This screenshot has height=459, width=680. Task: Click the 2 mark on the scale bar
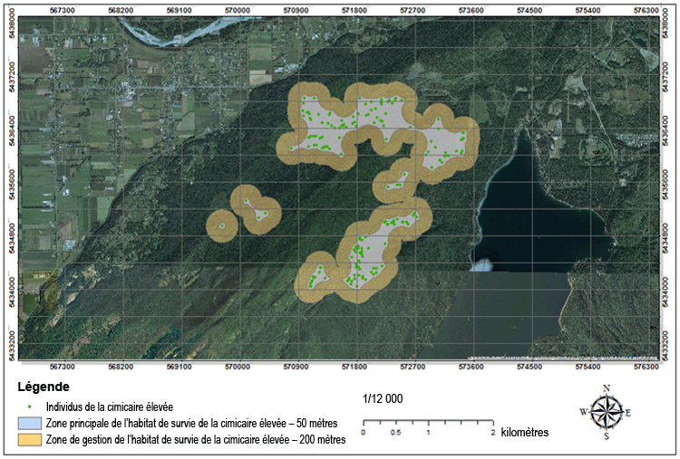(x=492, y=433)
